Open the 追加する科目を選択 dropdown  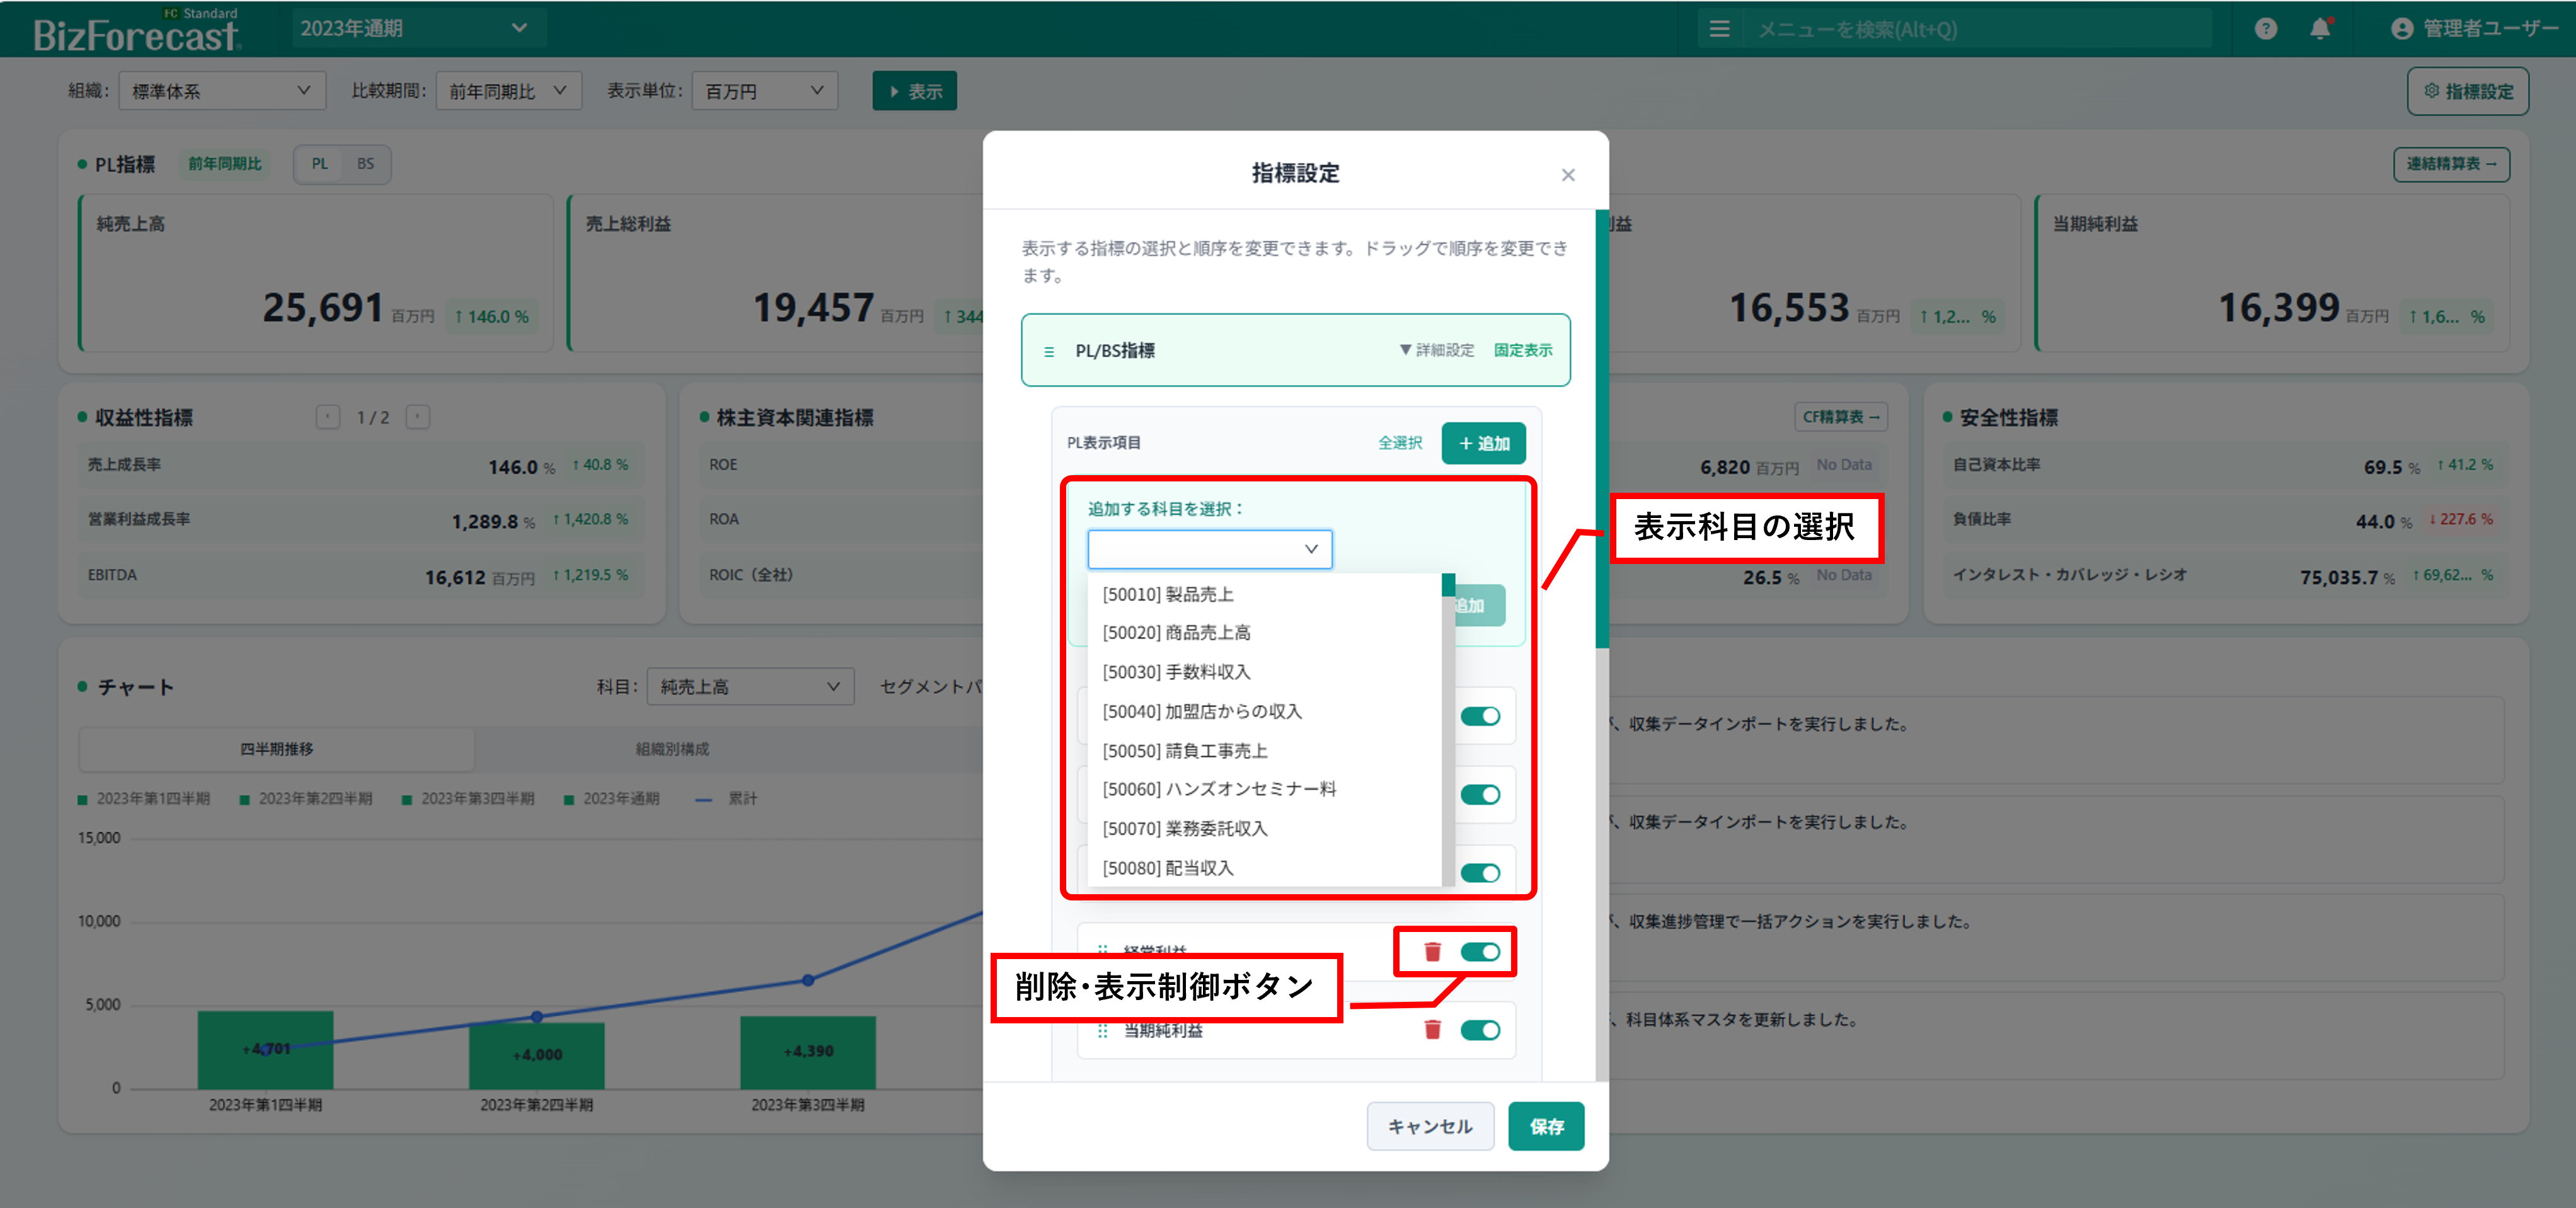tap(1209, 549)
